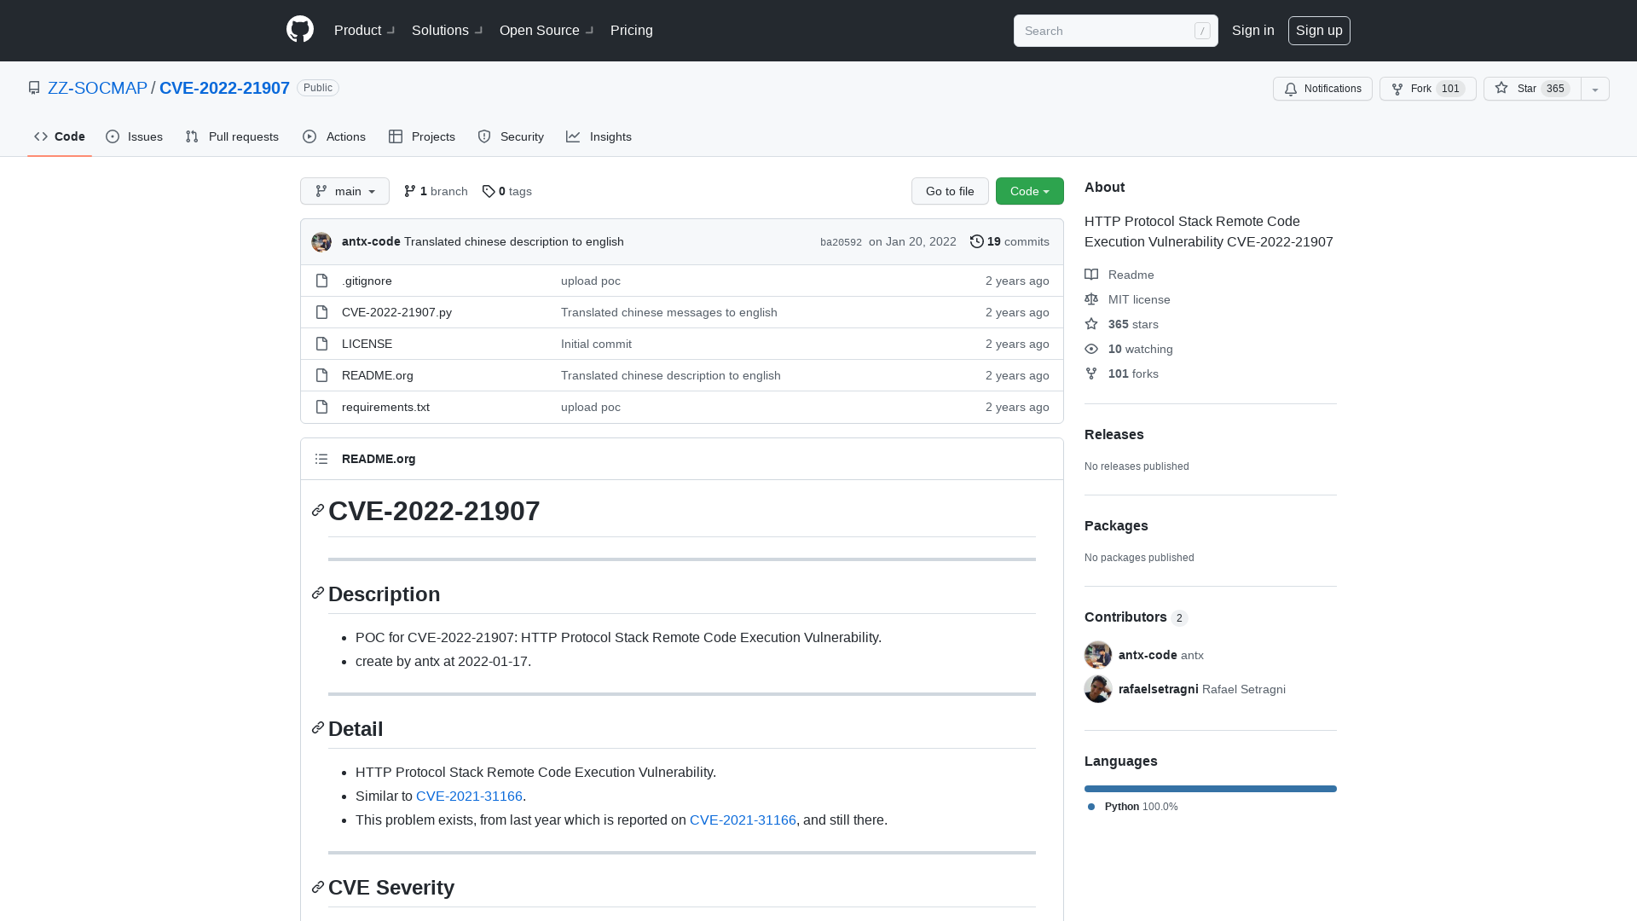Click the blue Python language dot

click(x=1091, y=807)
